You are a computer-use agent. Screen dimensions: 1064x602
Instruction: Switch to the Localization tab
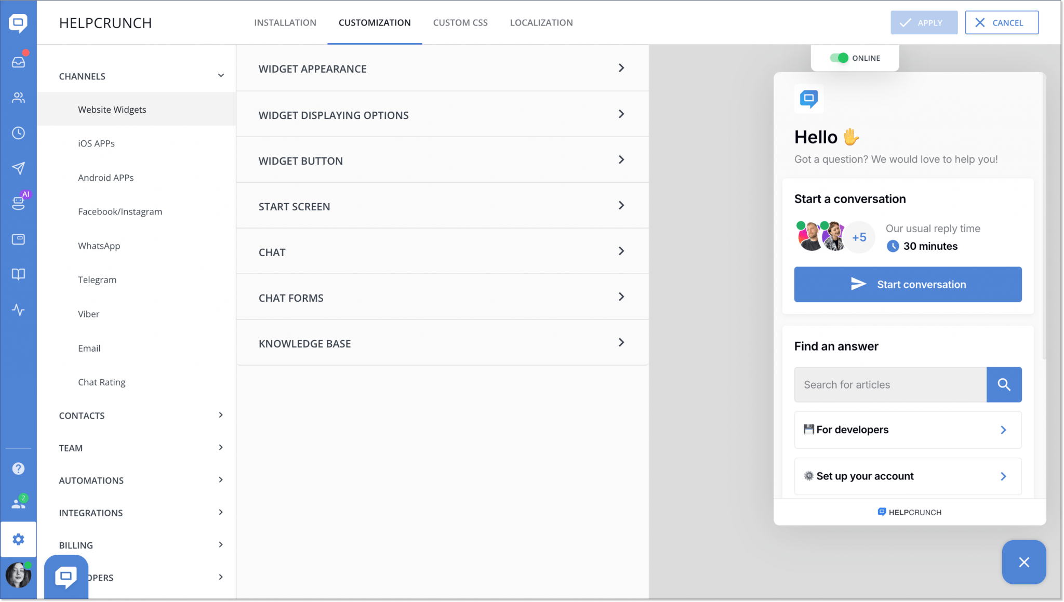pos(541,23)
